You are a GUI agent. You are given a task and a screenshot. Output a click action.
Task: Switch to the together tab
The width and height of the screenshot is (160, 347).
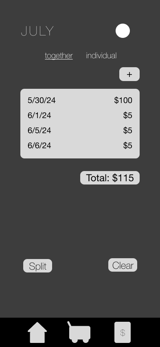coord(59,55)
